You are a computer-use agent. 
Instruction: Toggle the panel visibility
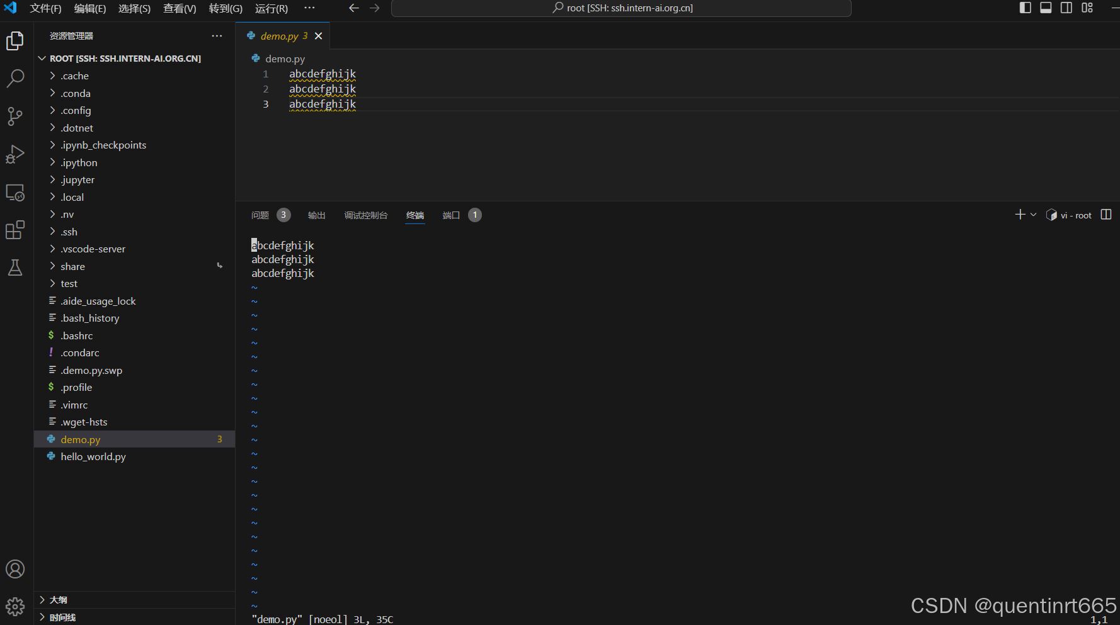1046,8
